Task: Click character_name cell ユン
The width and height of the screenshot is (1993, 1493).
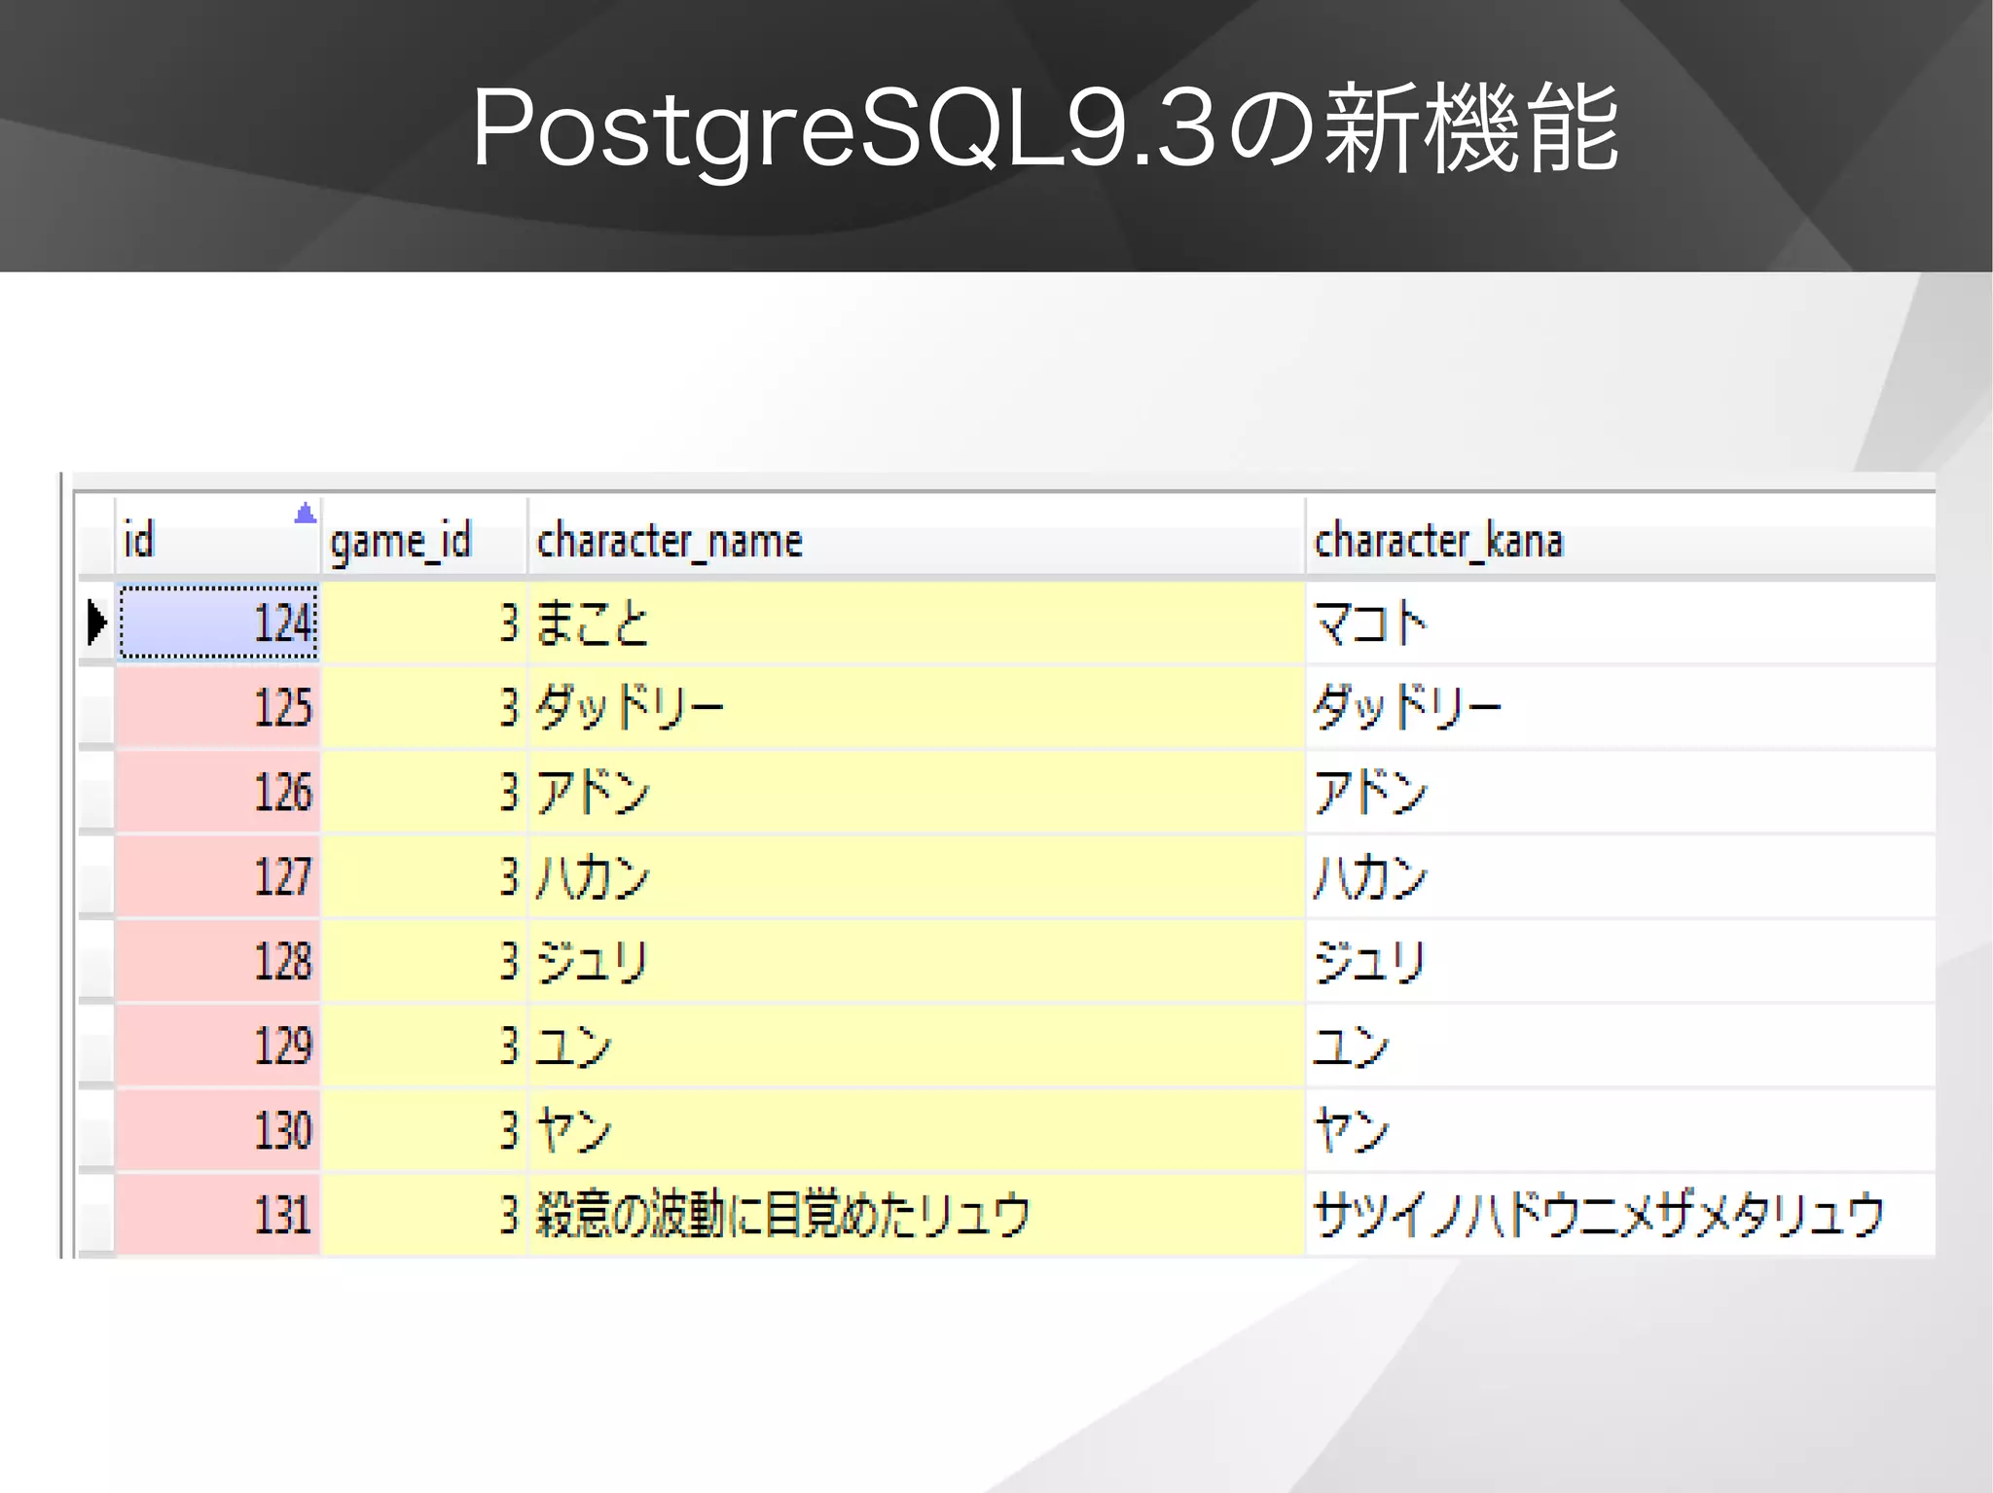Action: pos(916,1046)
